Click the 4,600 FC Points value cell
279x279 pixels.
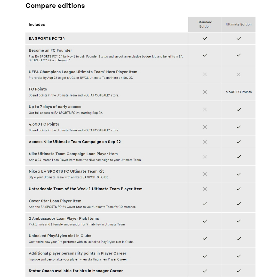[x=239, y=92]
